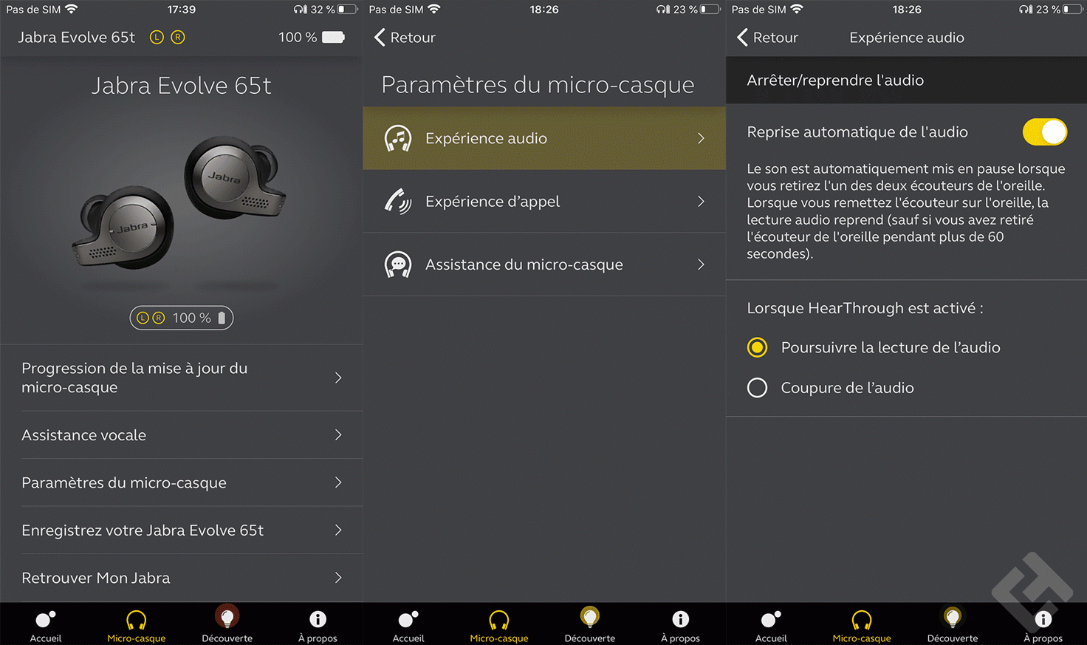Tap Découverte lightbulb icon in left screen

[227, 617]
